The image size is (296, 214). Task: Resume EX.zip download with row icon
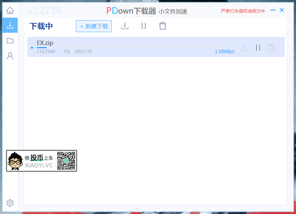tap(245, 48)
